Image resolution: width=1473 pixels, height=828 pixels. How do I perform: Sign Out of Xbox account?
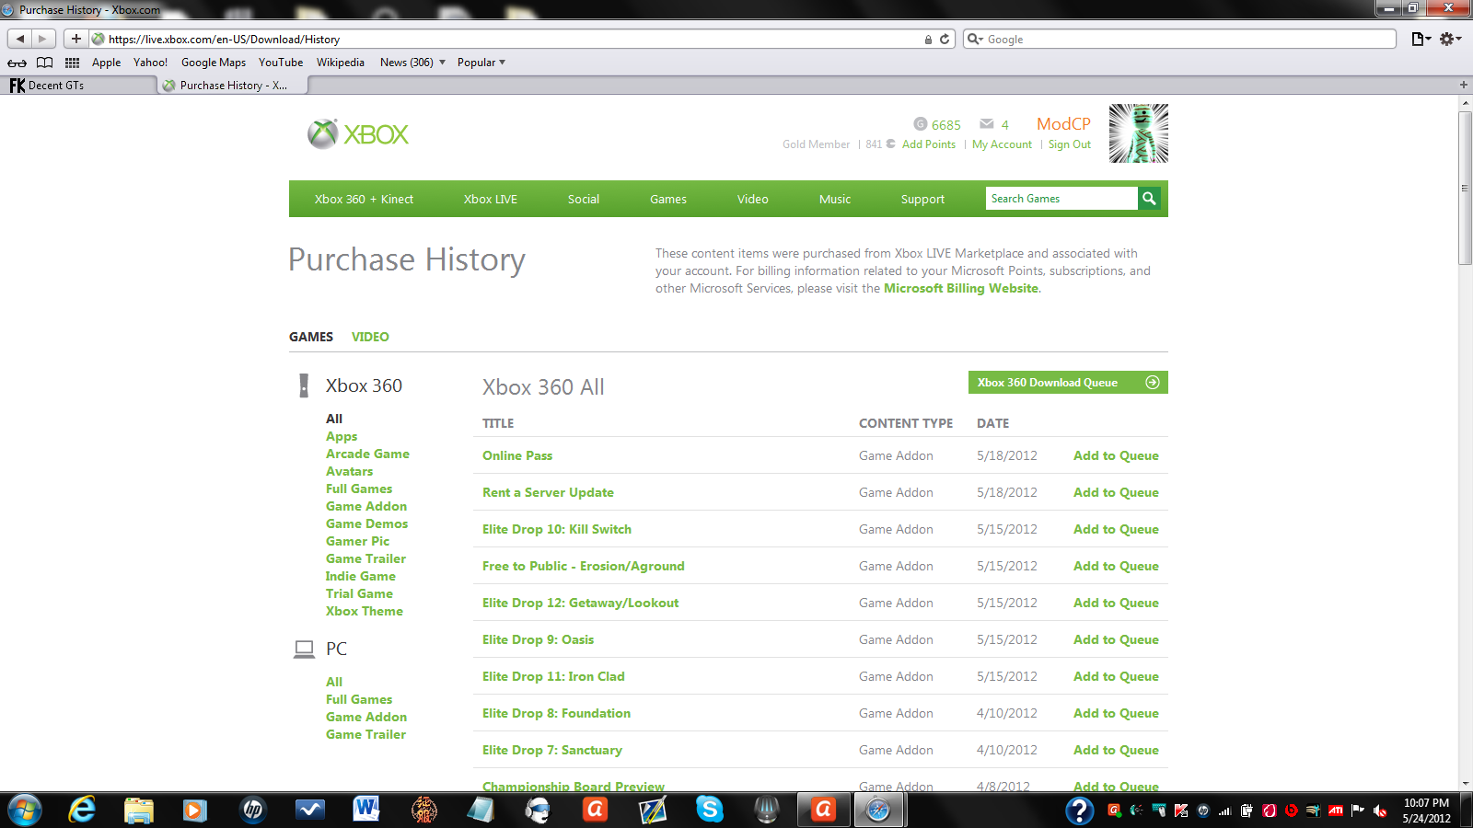(x=1069, y=144)
